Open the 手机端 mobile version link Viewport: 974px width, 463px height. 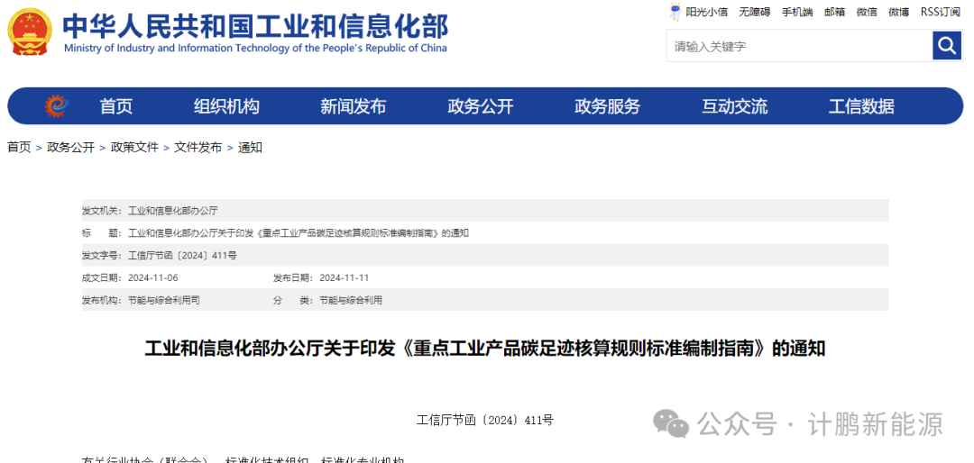point(797,12)
